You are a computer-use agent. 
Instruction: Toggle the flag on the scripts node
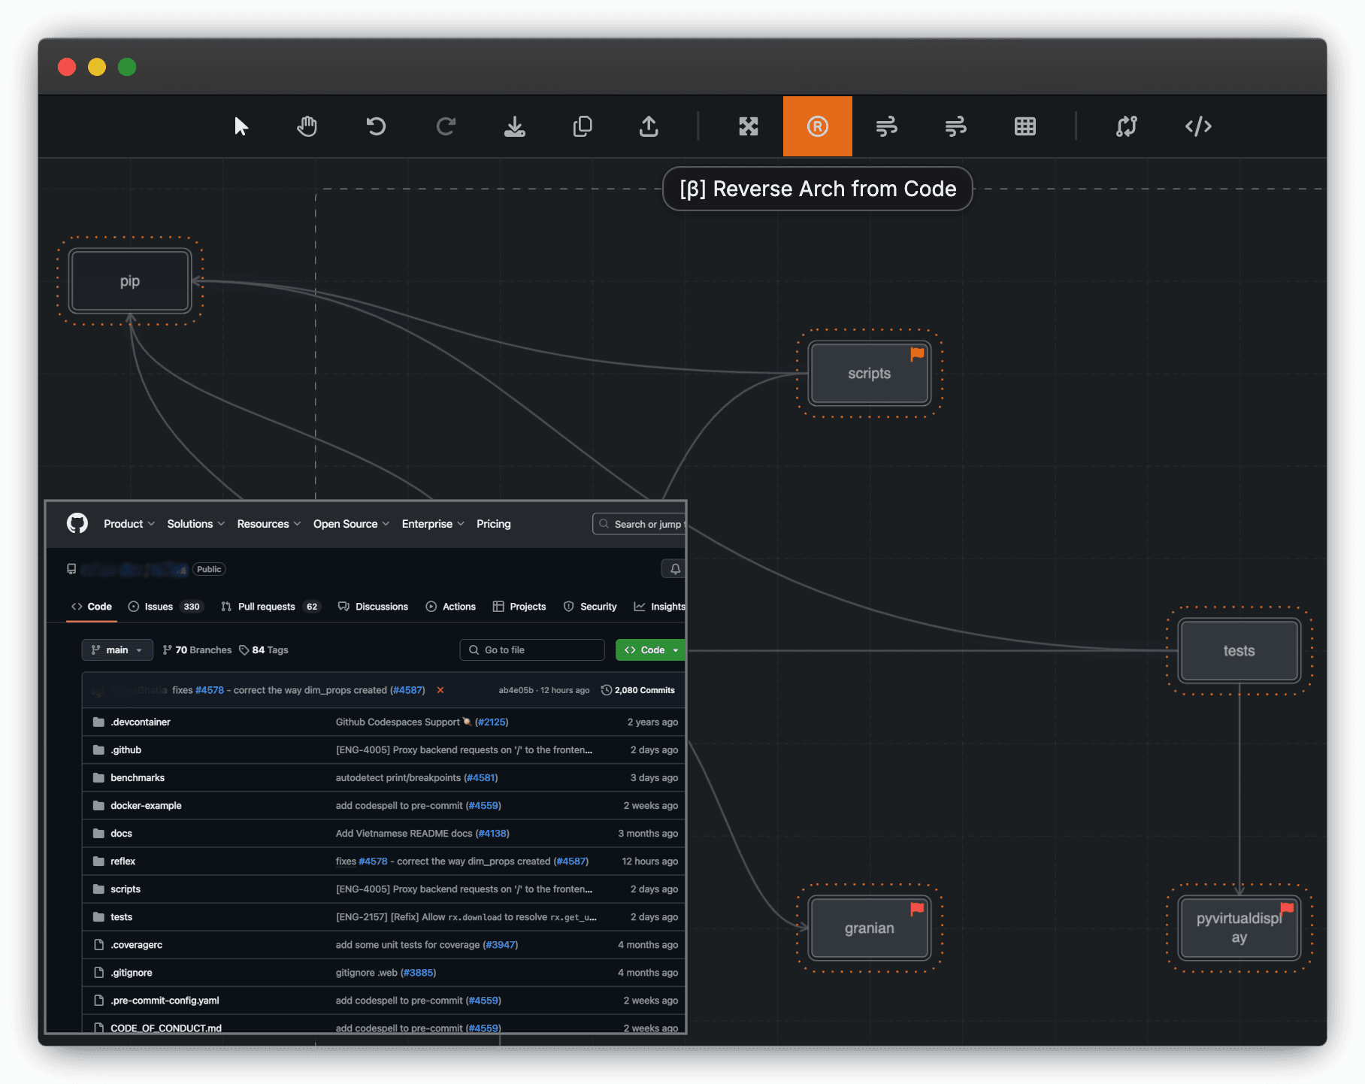916,353
